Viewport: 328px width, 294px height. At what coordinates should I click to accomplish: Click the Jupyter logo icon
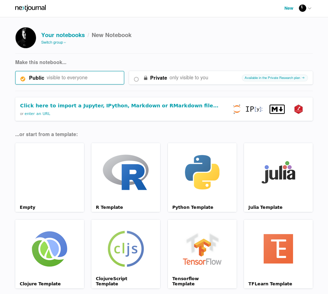tap(237, 109)
